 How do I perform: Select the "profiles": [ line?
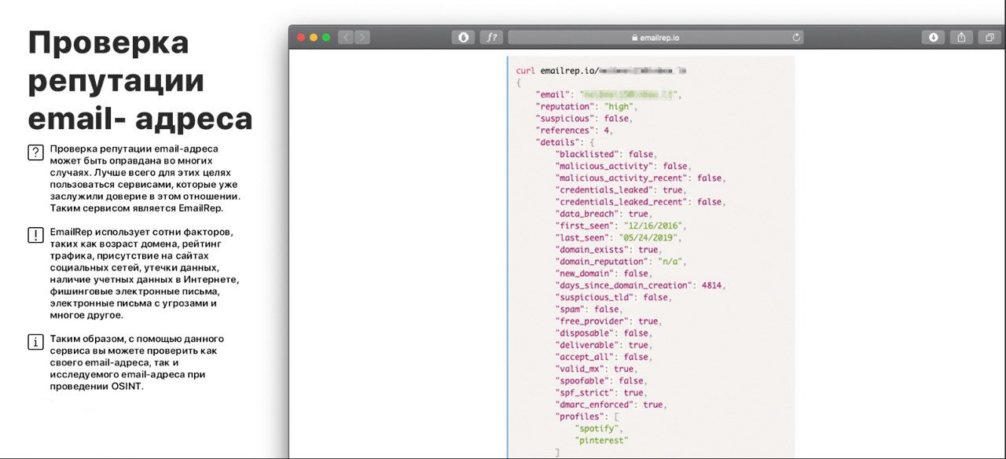(589, 416)
